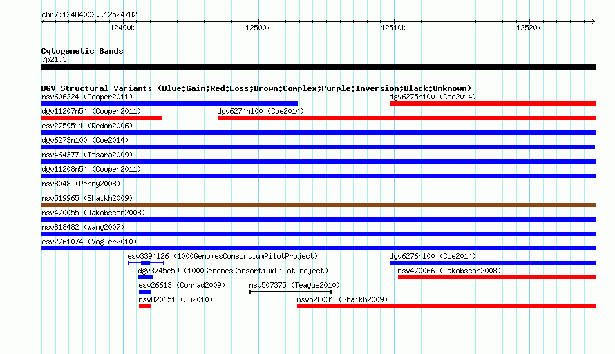Open the dgv6274n100 (Coe2014) variant bar
Image resolution: width=615 pixels, height=354 pixels.
click(x=407, y=118)
